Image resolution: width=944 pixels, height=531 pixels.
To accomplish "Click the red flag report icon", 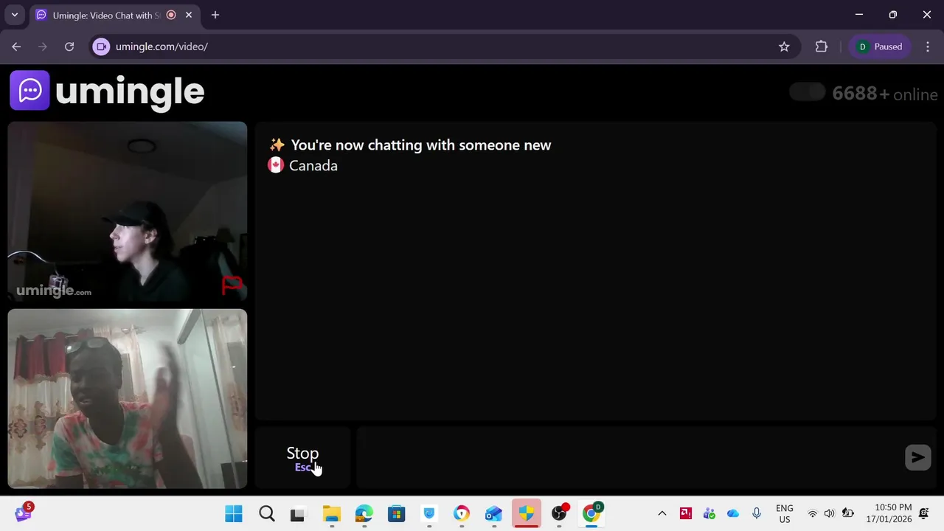I will coord(232,285).
